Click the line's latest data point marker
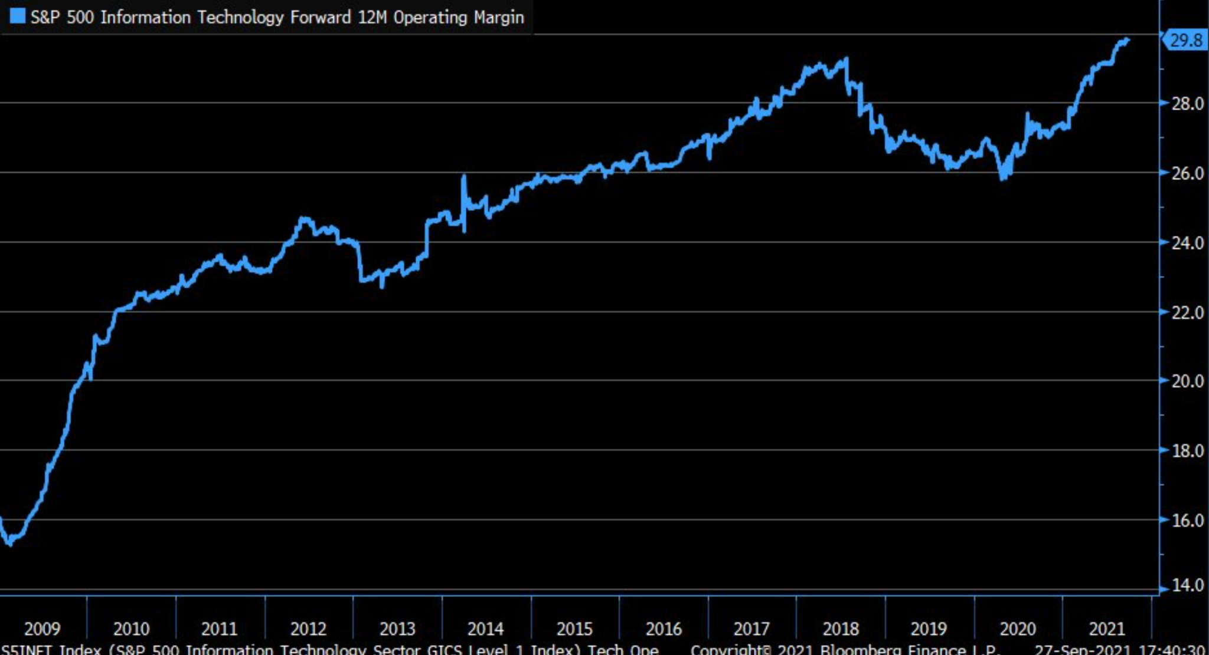 (x=1126, y=41)
